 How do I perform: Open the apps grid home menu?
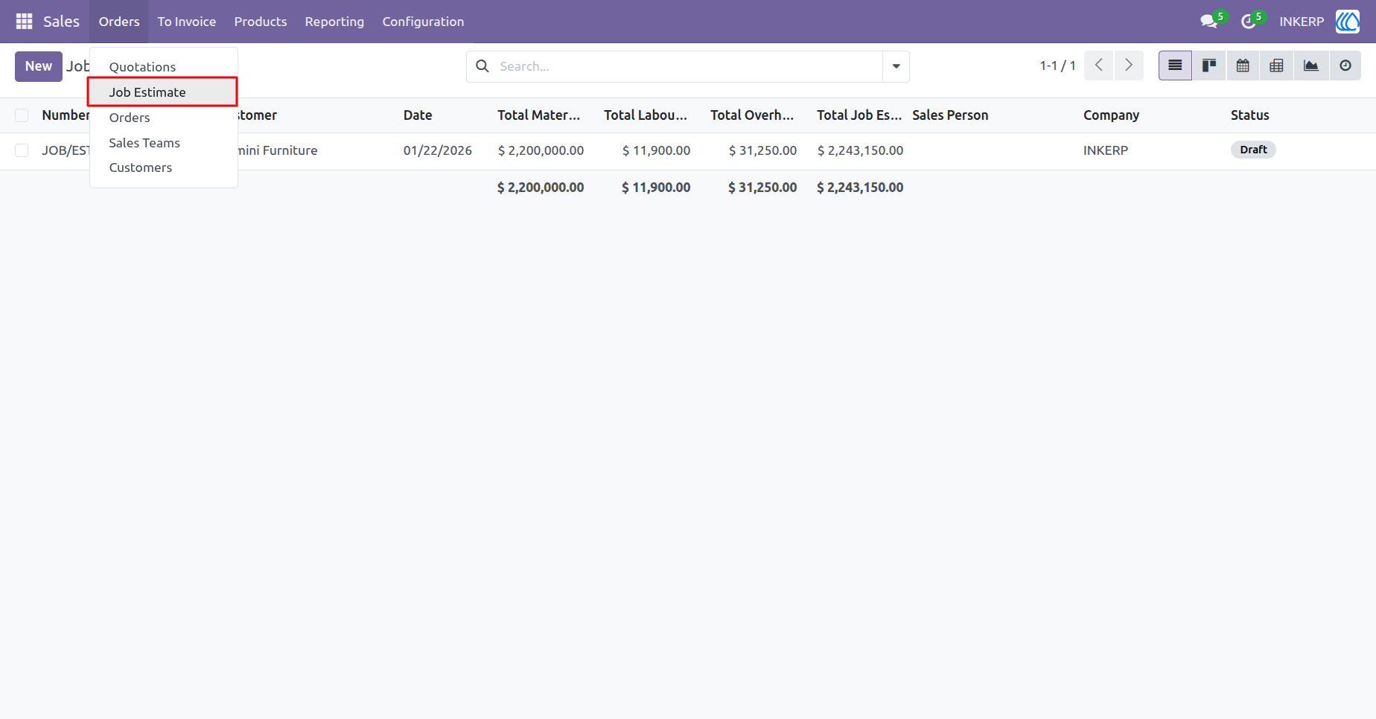point(24,22)
